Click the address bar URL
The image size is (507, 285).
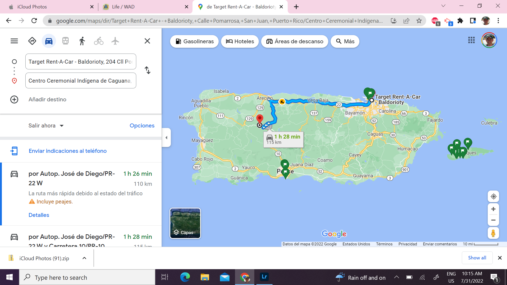pos(219,21)
